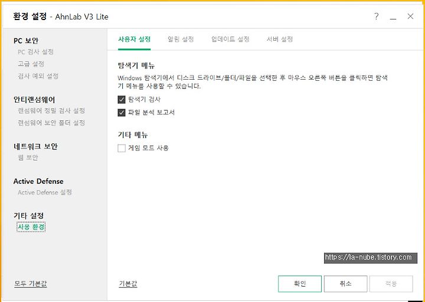Switch to the 알림 설정 tab

click(x=181, y=40)
